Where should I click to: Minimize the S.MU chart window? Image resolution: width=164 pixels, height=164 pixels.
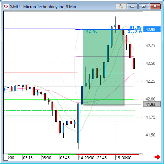(132, 6)
